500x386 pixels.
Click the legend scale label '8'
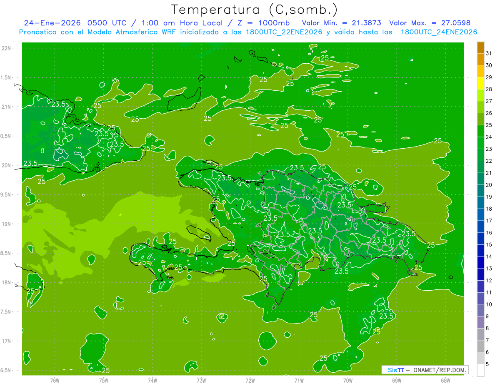click(487, 329)
